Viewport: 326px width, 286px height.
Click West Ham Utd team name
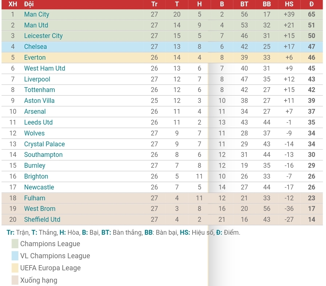(x=44, y=68)
